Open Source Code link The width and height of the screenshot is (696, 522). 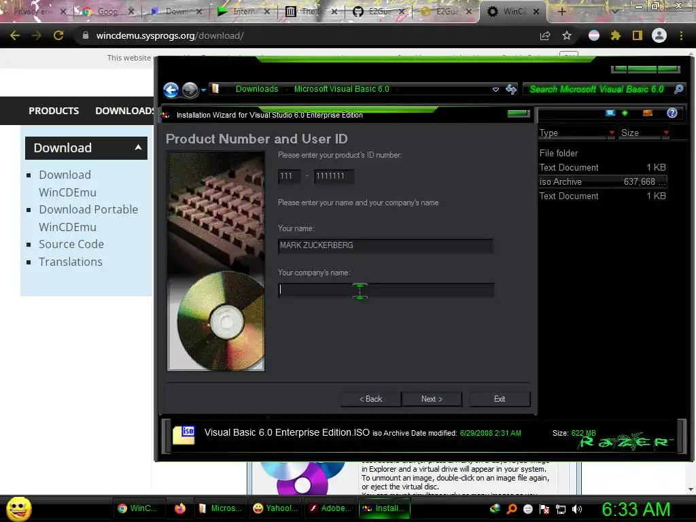(x=71, y=244)
